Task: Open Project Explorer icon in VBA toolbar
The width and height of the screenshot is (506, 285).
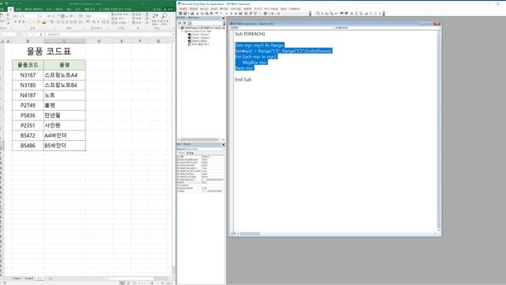Action: 246,13
